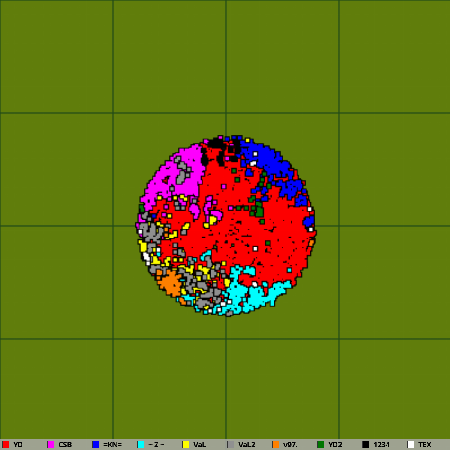
Task: Select the TEX team label
Action: click(425, 445)
